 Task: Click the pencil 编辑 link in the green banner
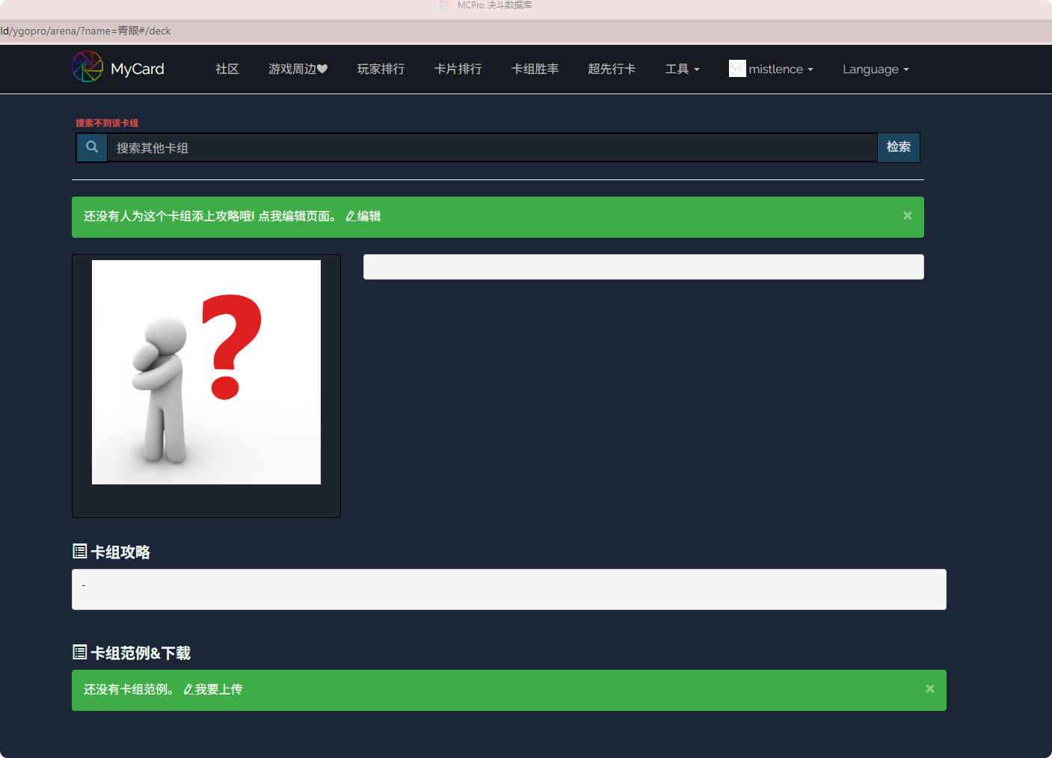363,216
